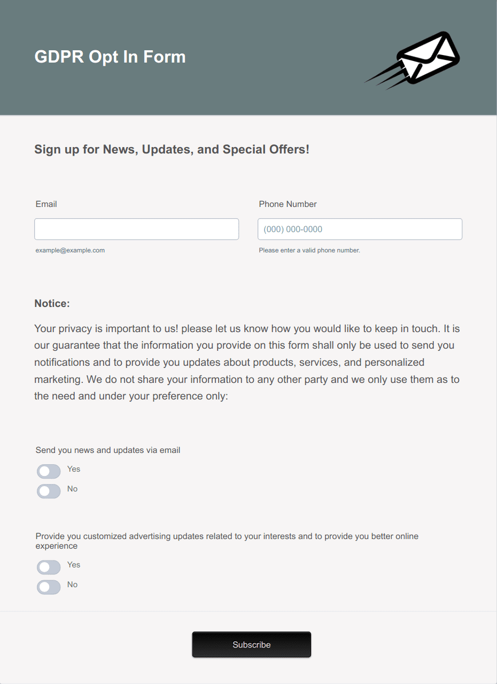
Task: Click the GDPR Opt In Form title
Action: [110, 57]
